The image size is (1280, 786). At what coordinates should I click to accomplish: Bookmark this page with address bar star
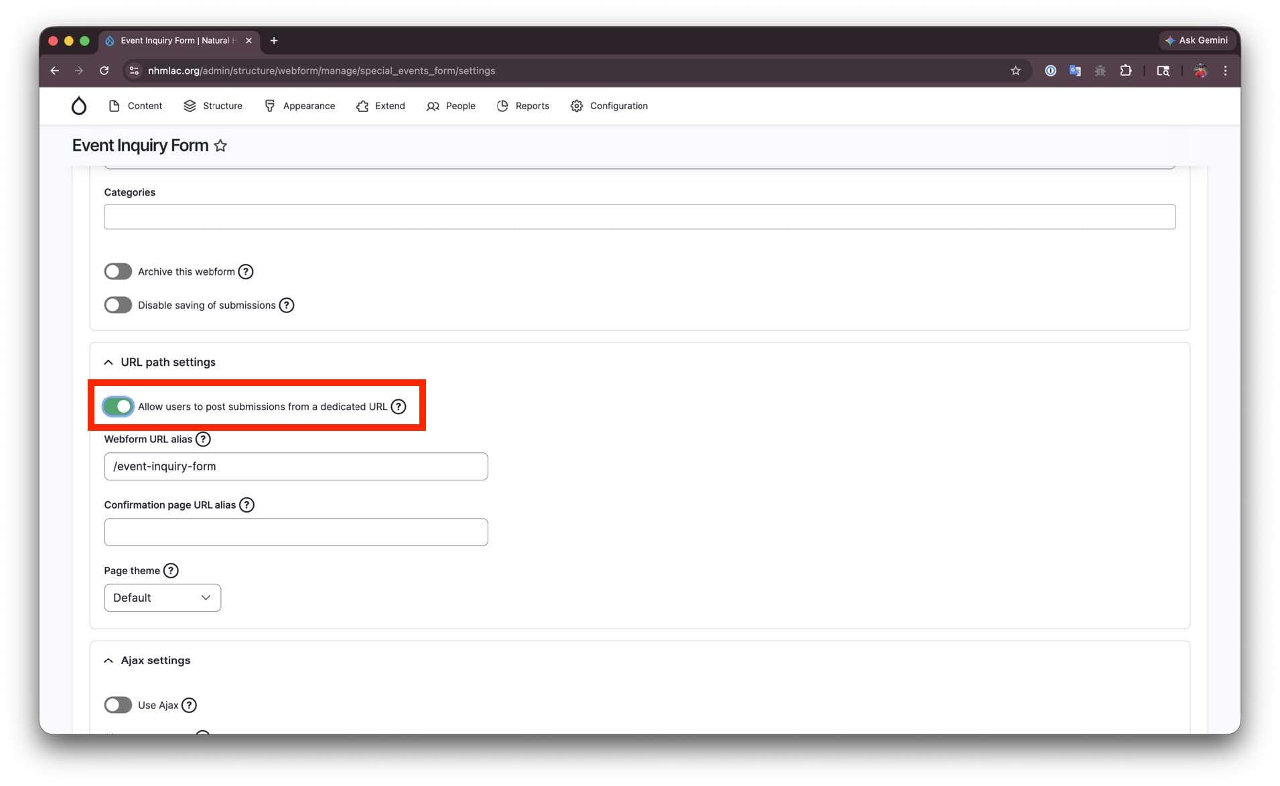pyautogui.click(x=1015, y=70)
